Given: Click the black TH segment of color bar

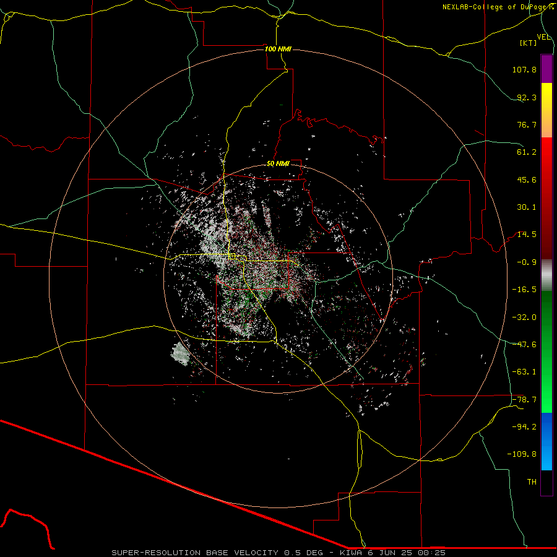Looking at the screenshot, I should pyautogui.click(x=546, y=483).
